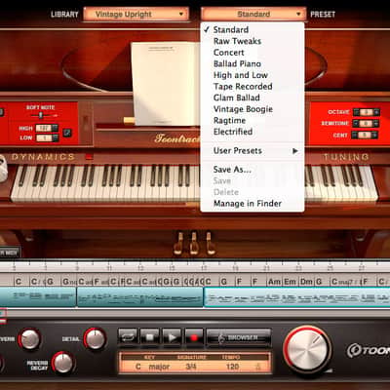Click the Octave value field
Screen dimensions: 390x390
pyautogui.click(x=367, y=112)
